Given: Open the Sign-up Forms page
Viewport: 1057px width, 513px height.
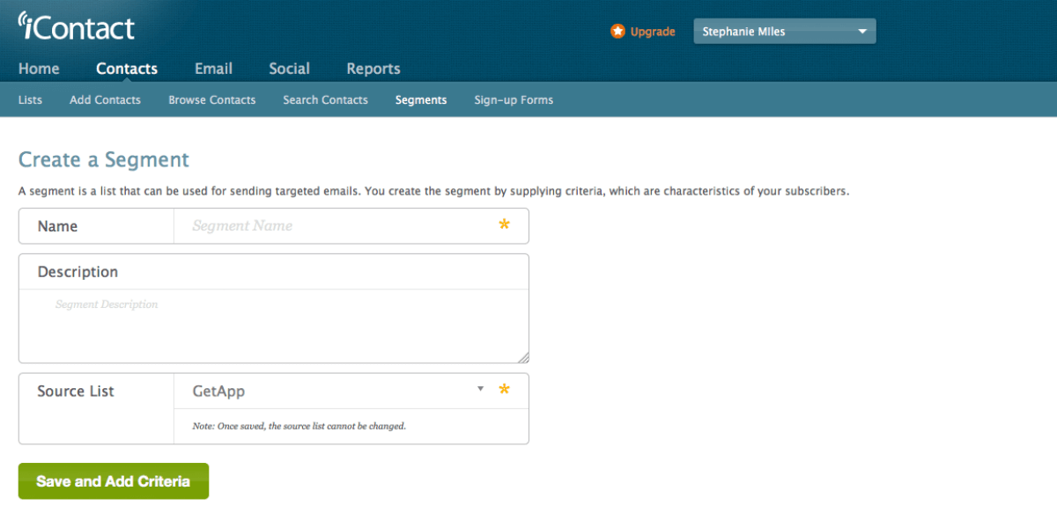Looking at the screenshot, I should click(514, 99).
